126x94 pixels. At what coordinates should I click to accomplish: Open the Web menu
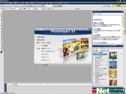pos(47,3)
